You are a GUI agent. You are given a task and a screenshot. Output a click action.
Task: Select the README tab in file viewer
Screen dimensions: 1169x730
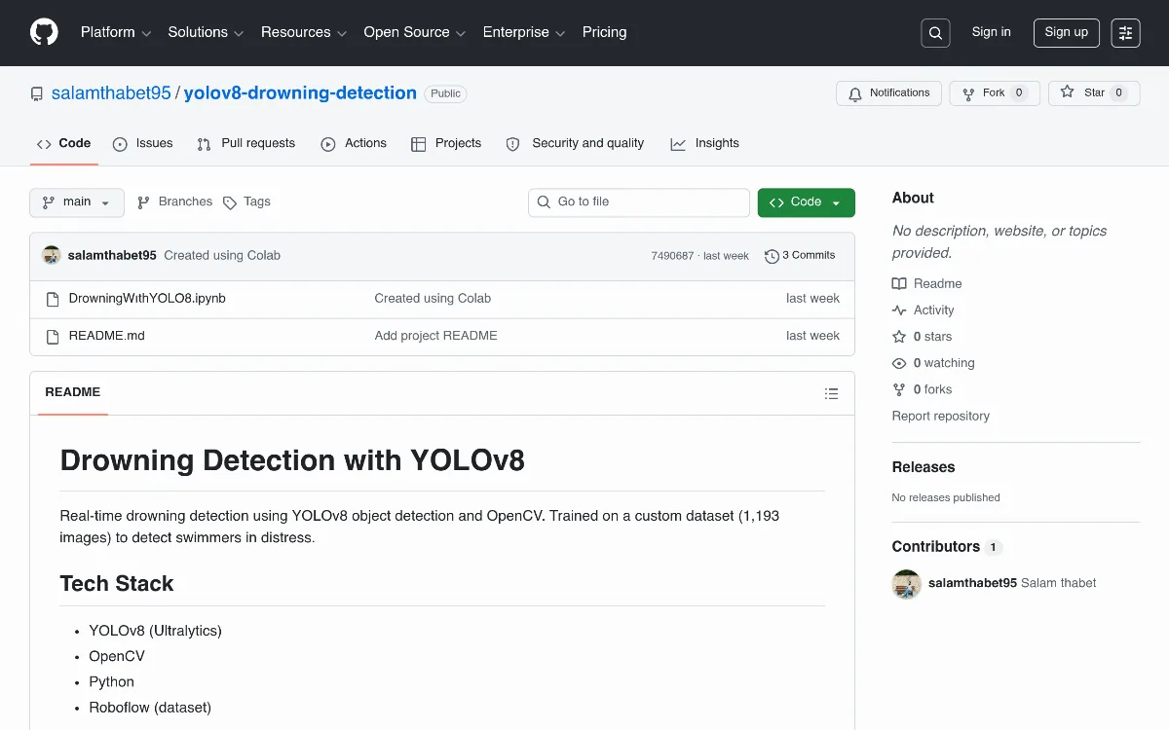73,392
